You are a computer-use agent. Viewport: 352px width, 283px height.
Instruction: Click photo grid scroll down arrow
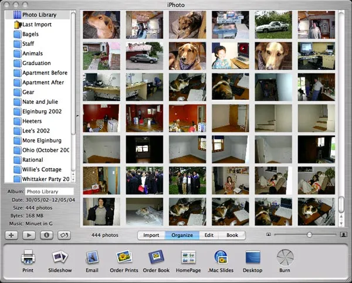point(341,223)
